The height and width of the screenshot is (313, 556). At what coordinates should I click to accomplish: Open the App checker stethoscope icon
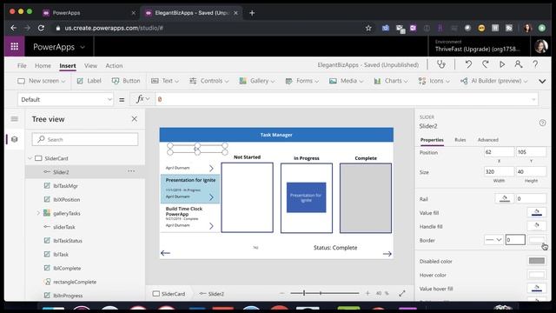coord(441,64)
